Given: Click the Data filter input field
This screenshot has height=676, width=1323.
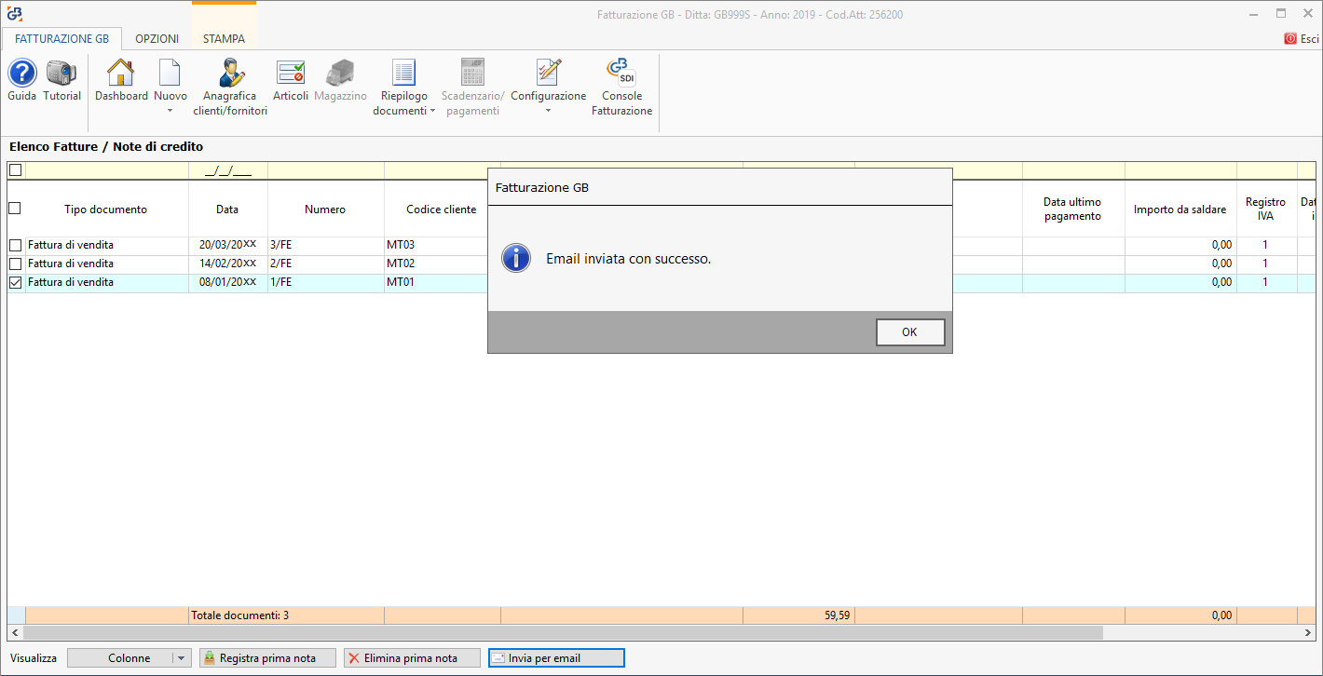Looking at the screenshot, I should [228, 170].
